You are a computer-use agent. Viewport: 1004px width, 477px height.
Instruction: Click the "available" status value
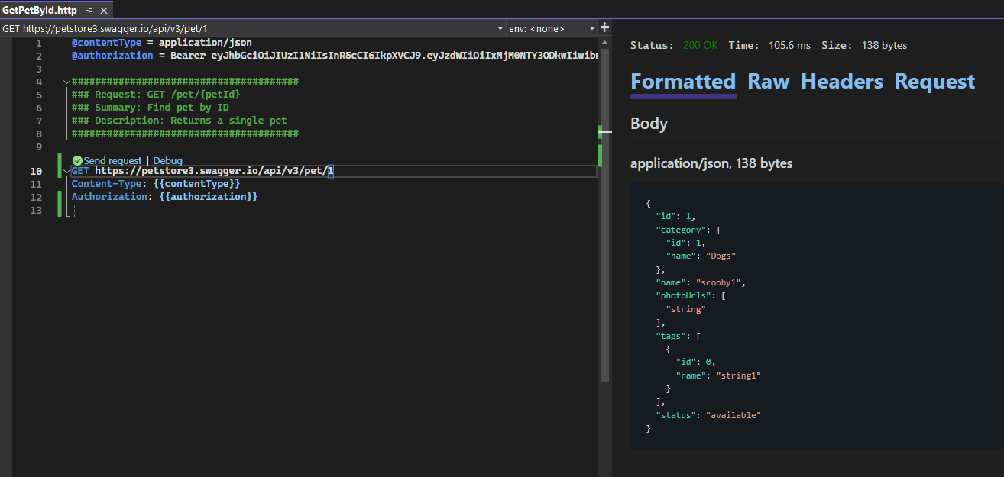(x=734, y=415)
